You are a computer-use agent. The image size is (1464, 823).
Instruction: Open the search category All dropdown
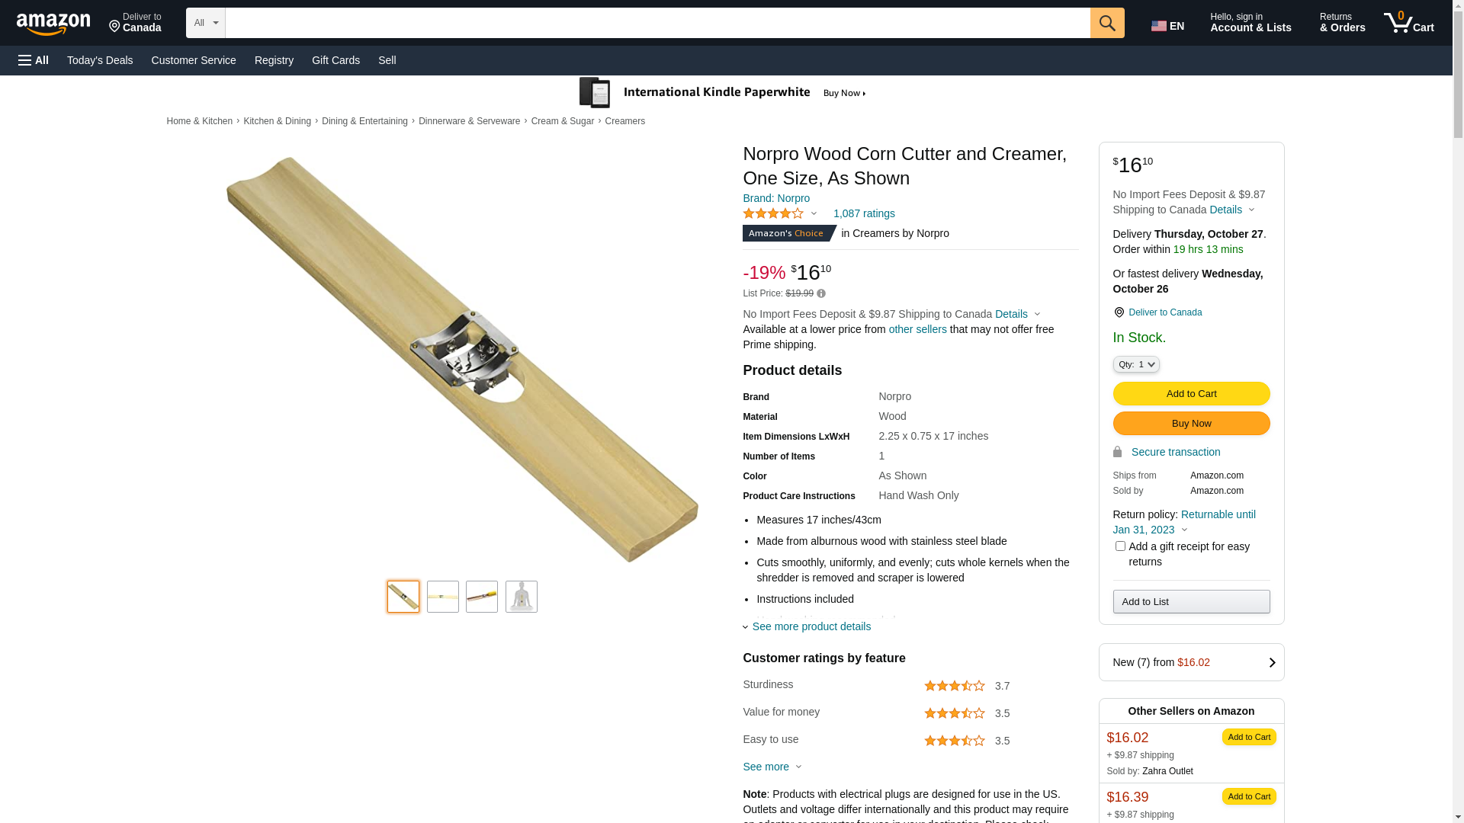tap(205, 23)
